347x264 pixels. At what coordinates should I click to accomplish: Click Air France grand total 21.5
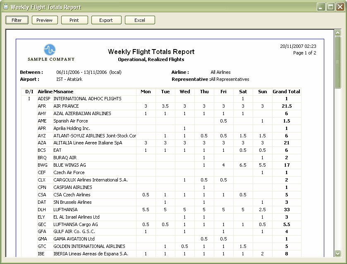click(287, 106)
